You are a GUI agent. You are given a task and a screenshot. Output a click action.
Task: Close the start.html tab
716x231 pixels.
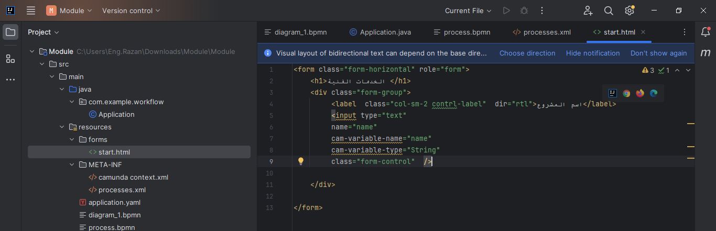[x=643, y=32]
